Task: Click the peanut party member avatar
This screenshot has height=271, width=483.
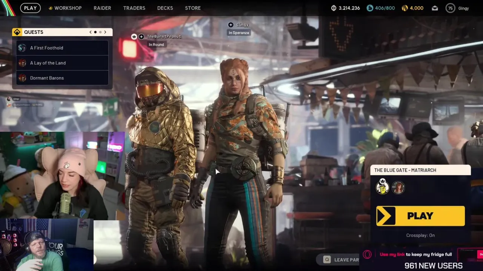Action: pos(383,187)
